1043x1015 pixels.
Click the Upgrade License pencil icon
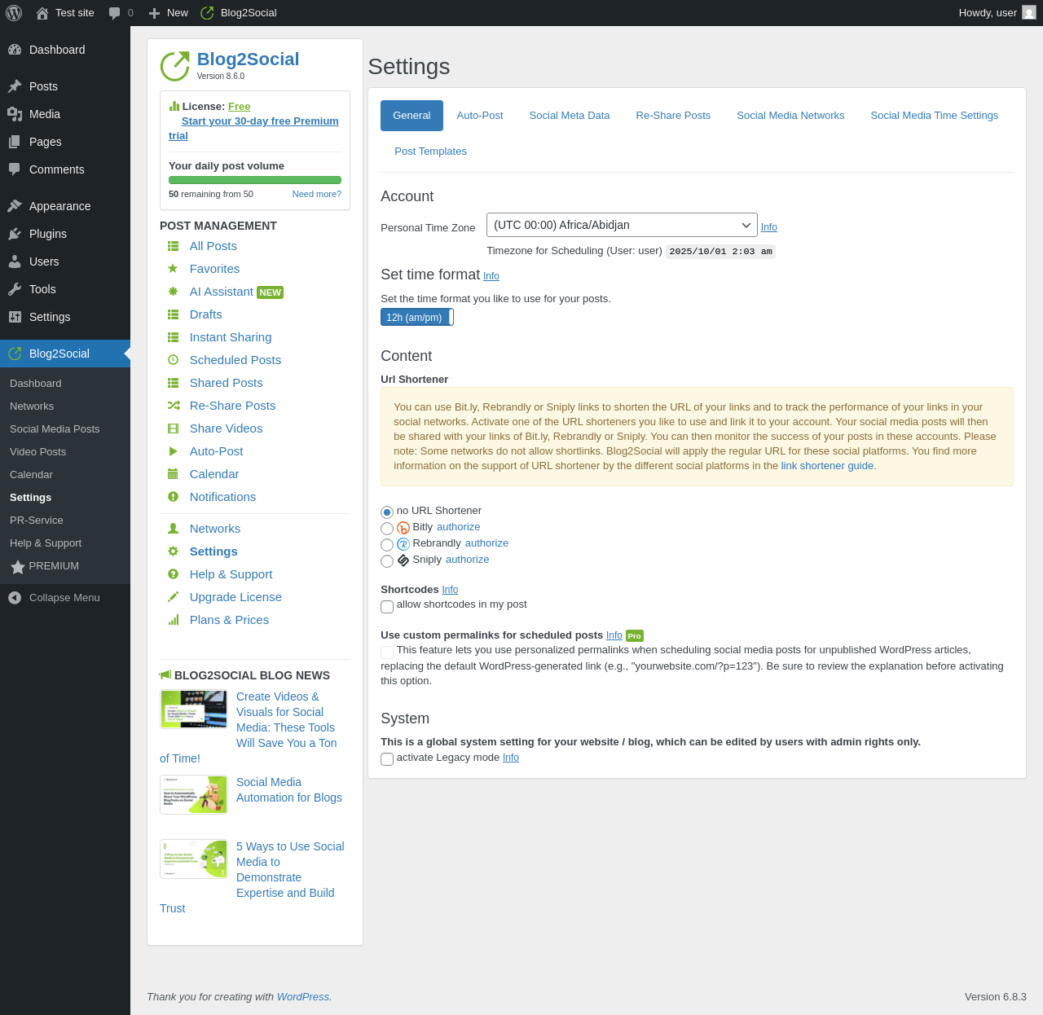(173, 597)
